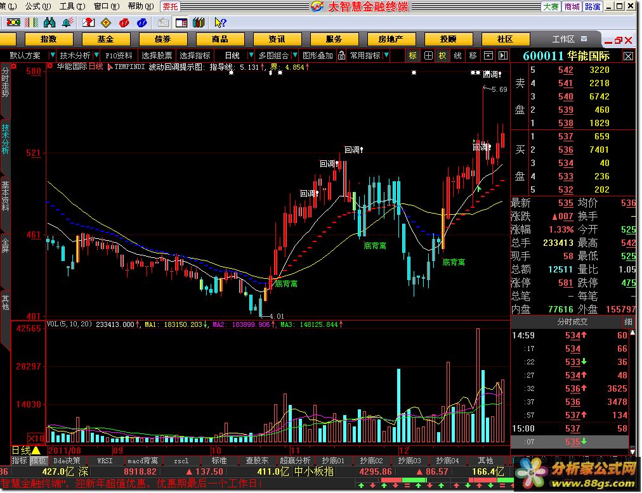The image size is (642, 493).
Task: Click the red minimize icon near 工作区
Action: click(608, 41)
